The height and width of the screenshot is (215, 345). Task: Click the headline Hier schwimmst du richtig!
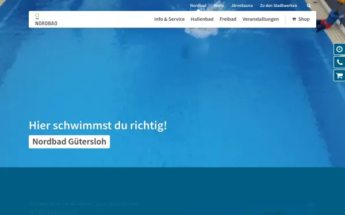(98, 126)
